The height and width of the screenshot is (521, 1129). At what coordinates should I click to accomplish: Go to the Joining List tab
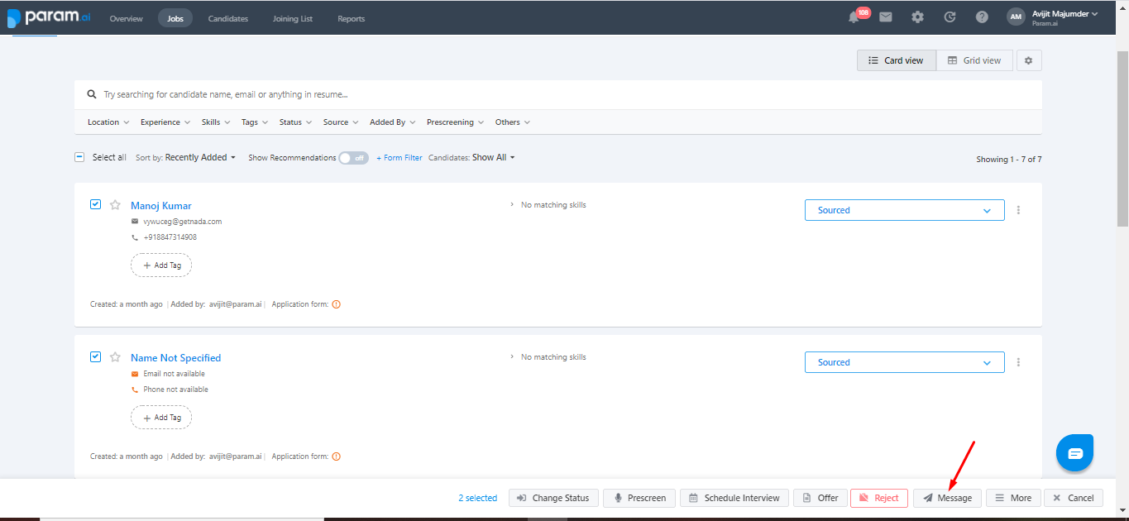click(293, 18)
